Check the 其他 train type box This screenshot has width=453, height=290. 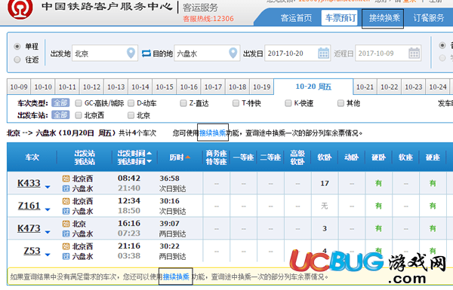click(x=341, y=103)
